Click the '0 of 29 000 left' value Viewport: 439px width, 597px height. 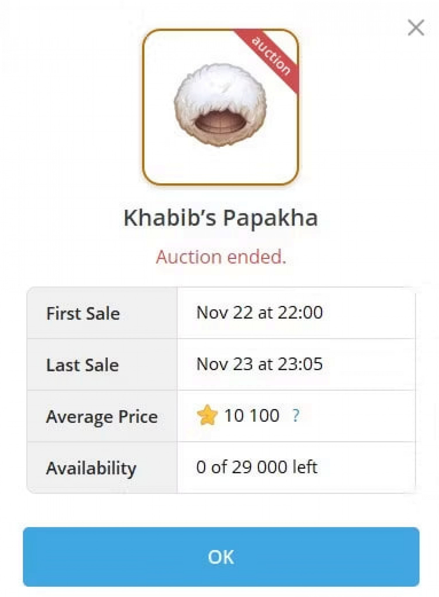pos(257,467)
